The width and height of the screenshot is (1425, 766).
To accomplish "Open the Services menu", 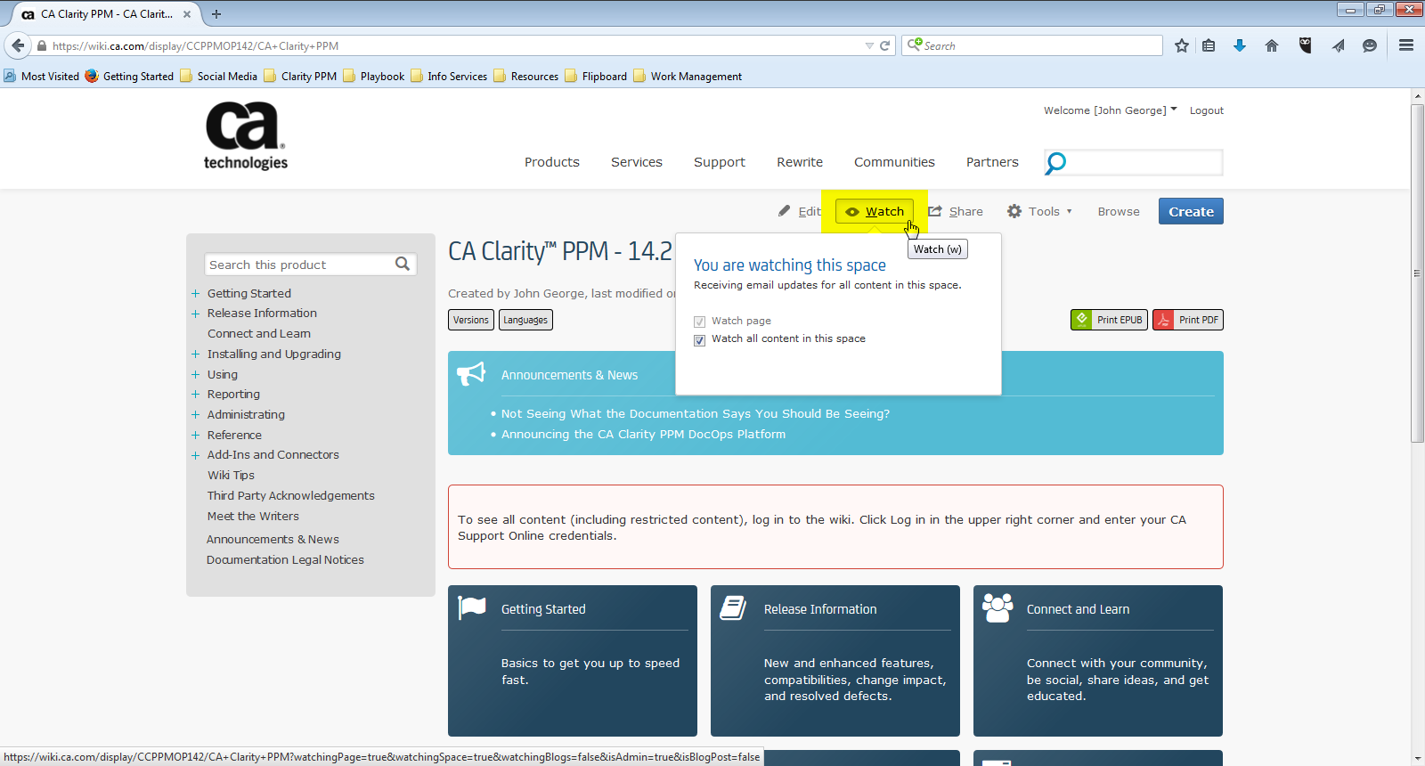I will 637,162.
